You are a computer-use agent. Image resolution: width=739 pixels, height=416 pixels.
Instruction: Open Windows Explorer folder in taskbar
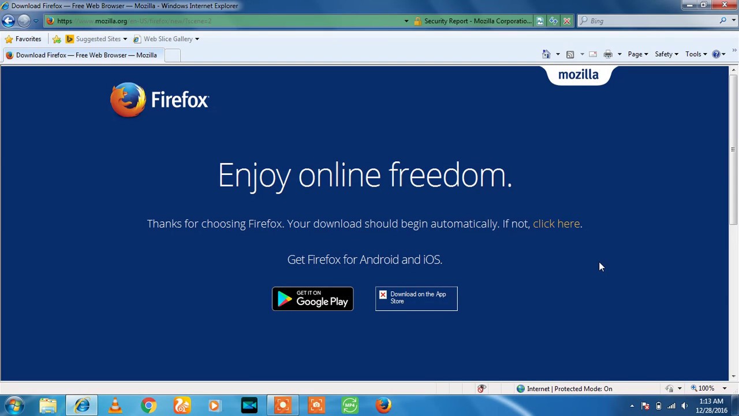[48, 406]
